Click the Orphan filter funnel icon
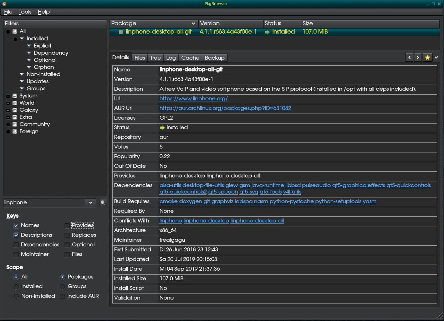This screenshot has height=321, width=444. [x=29, y=67]
